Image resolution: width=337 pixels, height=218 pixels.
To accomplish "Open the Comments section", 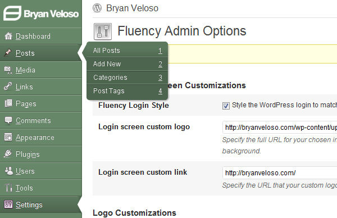I will 41,120.
